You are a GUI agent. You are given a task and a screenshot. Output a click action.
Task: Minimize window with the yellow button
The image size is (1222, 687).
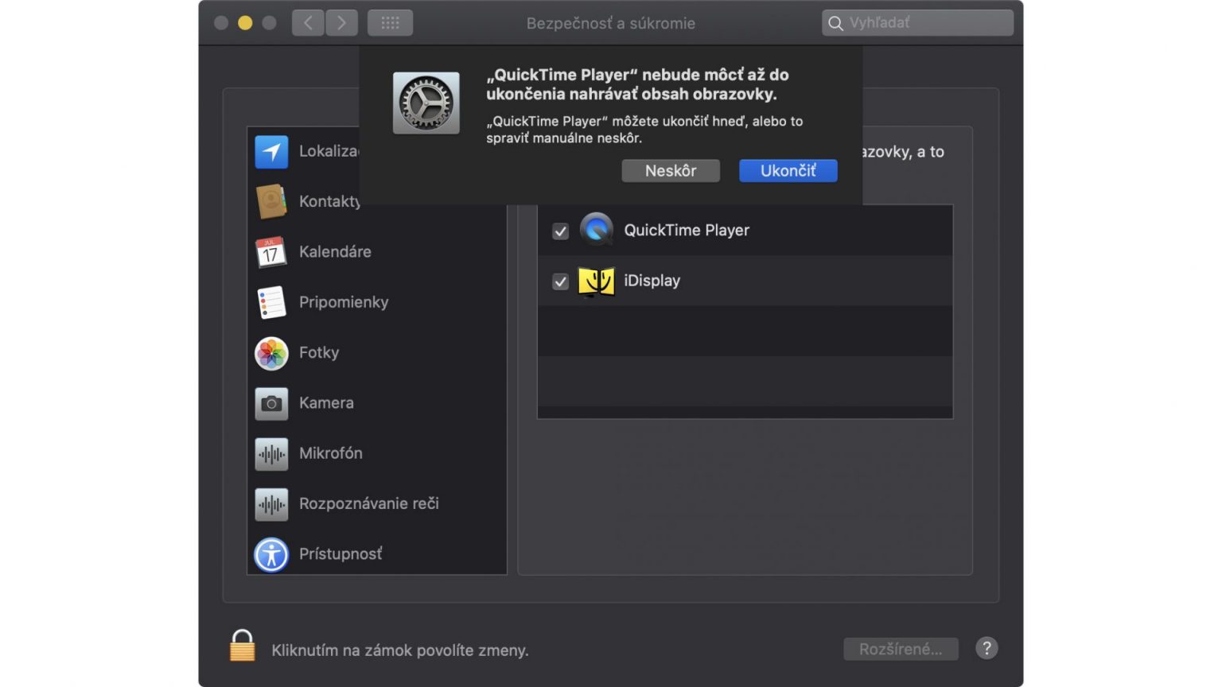pos(245,23)
